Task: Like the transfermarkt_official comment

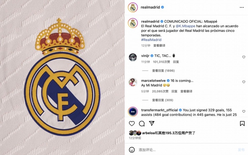Action: click(244, 111)
